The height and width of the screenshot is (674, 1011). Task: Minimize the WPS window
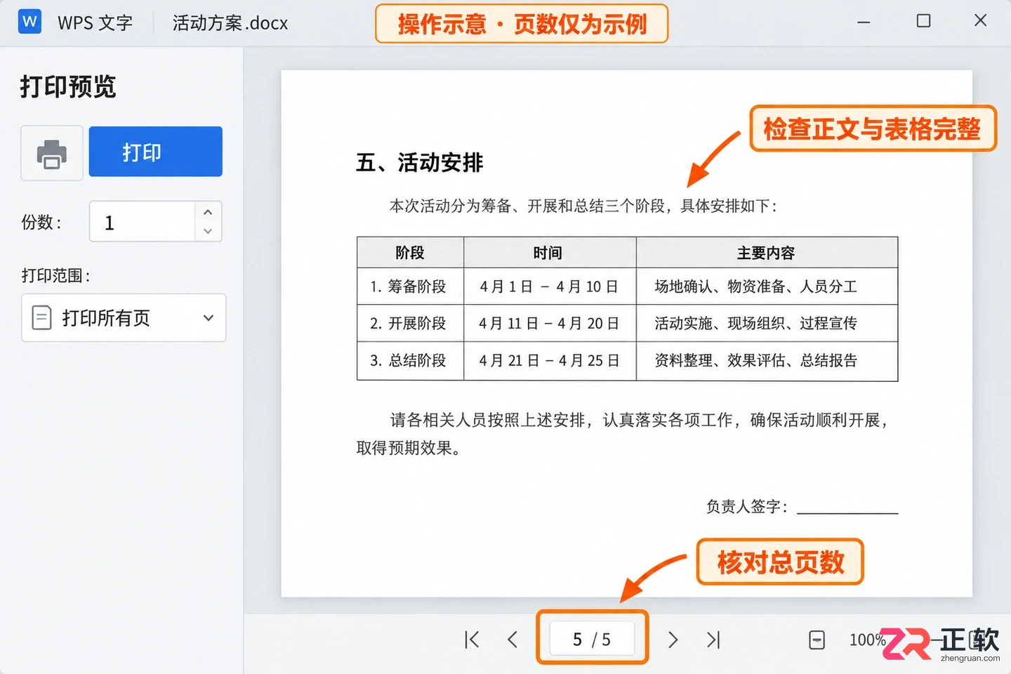[x=864, y=22]
